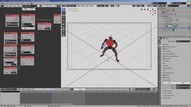The width and height of the screenshot is (191, 107).
Task: Enable Ambient Occlusion checkbox
Action: pyautogui.click(x=164, y=47)
